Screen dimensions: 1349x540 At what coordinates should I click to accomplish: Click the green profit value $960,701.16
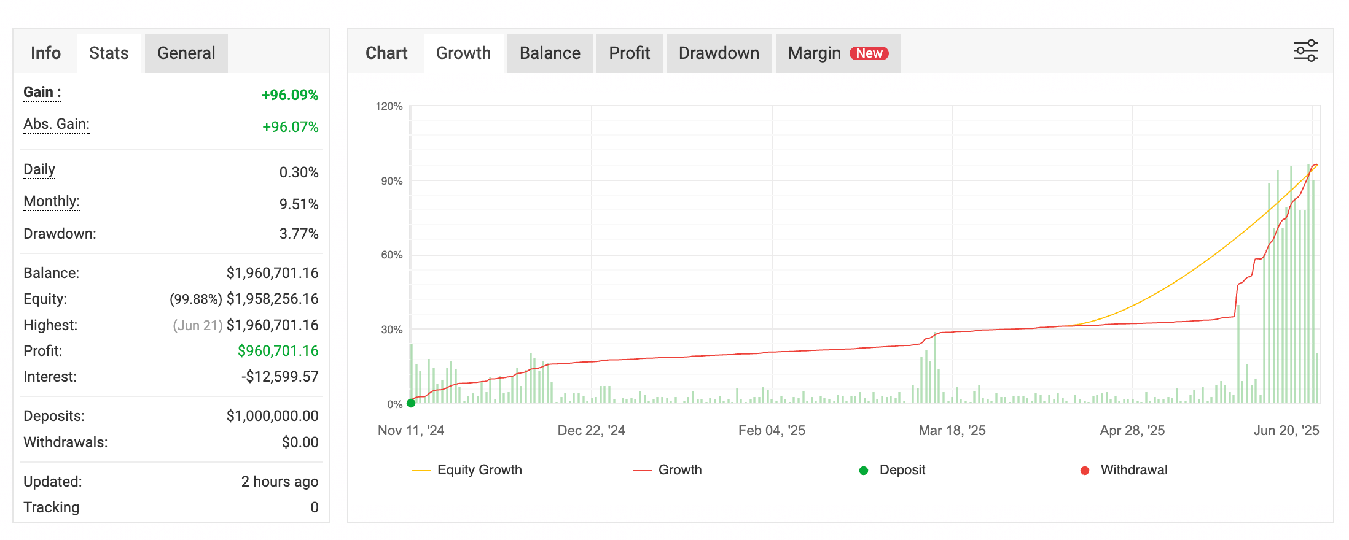tap(278, 351)
